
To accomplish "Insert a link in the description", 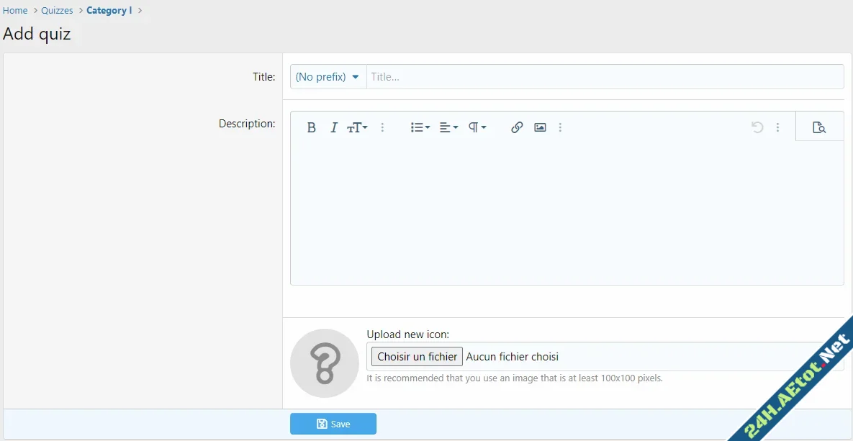I will click(516, 127).
